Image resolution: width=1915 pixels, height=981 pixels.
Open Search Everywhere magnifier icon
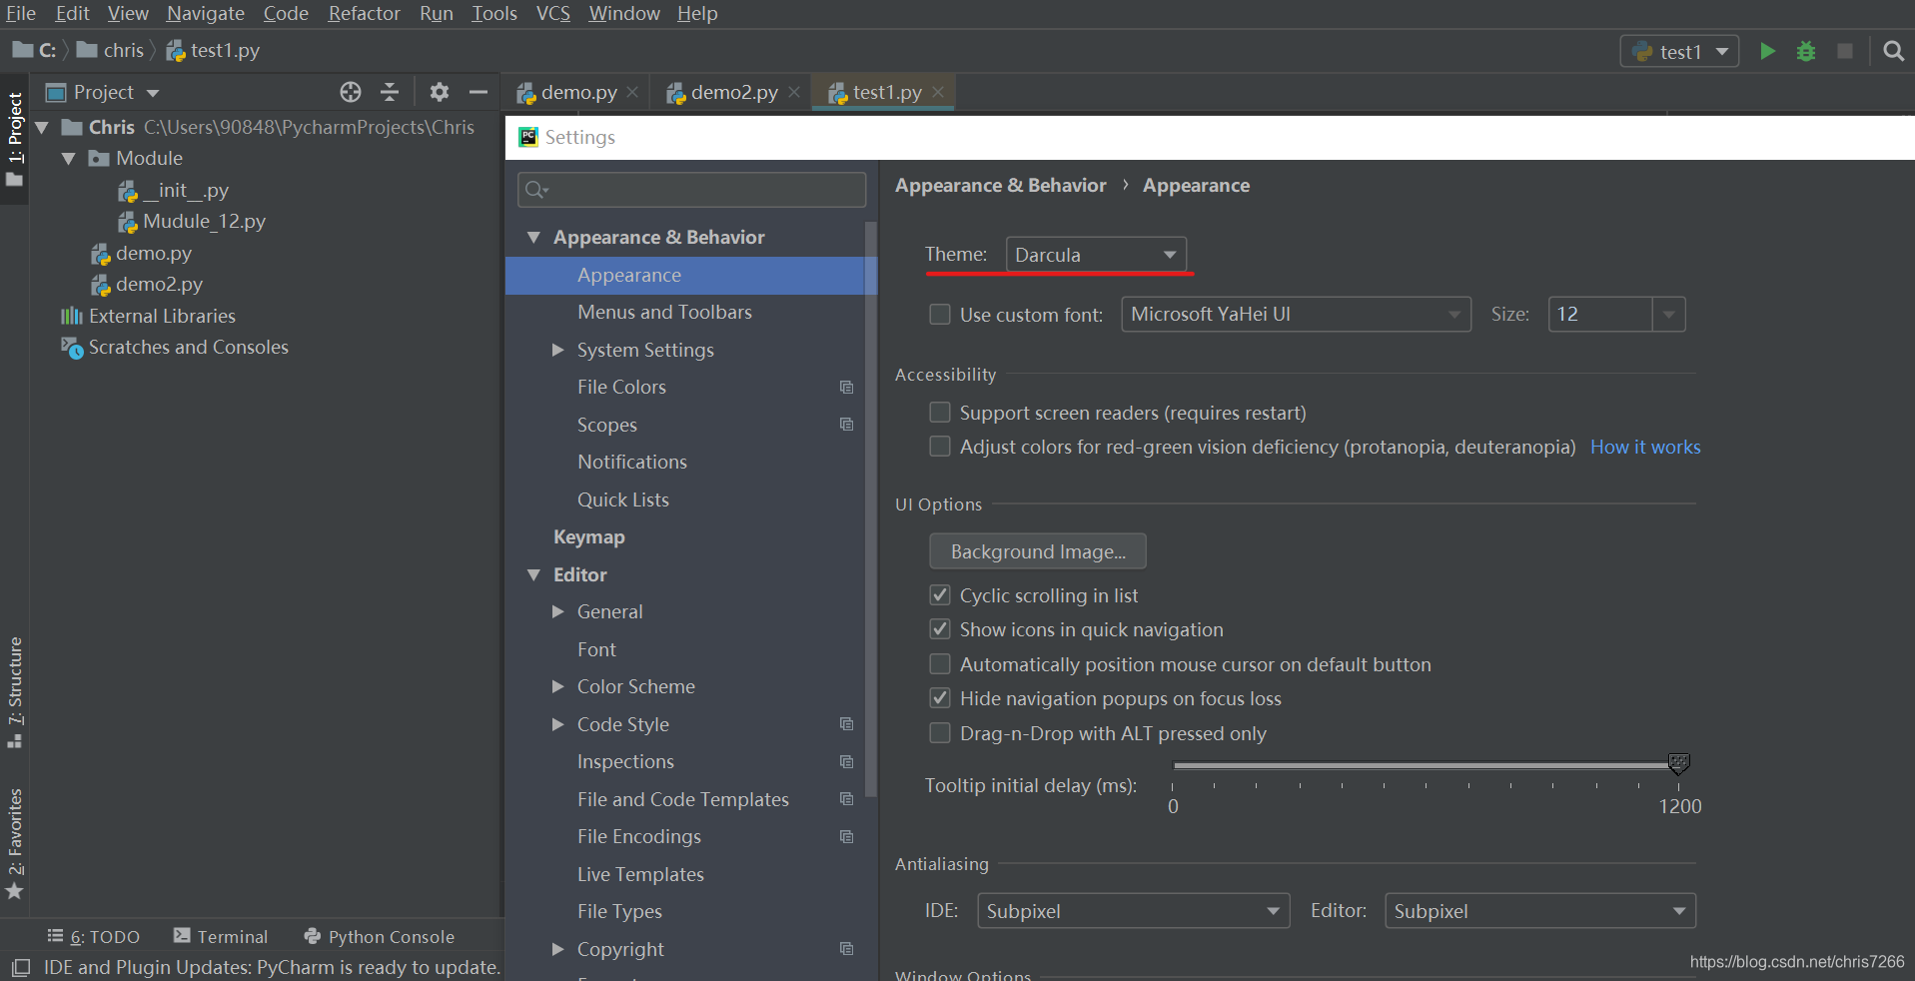(x=1893, y=51)
